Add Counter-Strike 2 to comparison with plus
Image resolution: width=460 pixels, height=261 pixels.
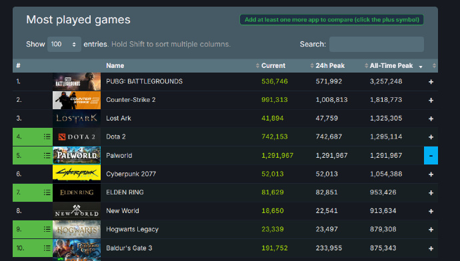pyautogui.click(x=431, y=100)
